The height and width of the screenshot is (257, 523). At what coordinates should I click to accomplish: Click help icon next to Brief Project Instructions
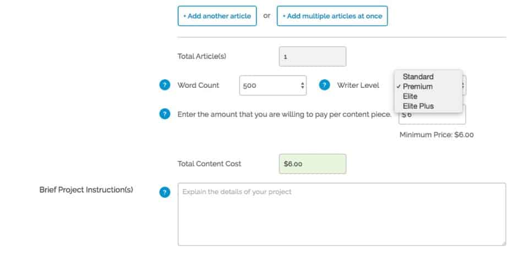165,192
